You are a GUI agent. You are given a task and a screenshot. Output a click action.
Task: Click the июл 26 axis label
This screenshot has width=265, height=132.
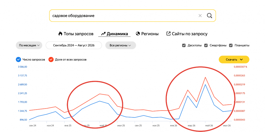[227, 125]
